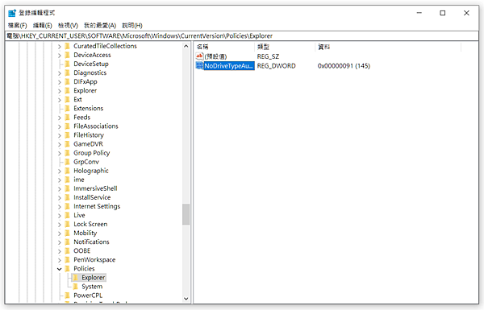Expand the Live key chevron
The height and width of the screenshot is (310, 484).
tap(60, 216)
